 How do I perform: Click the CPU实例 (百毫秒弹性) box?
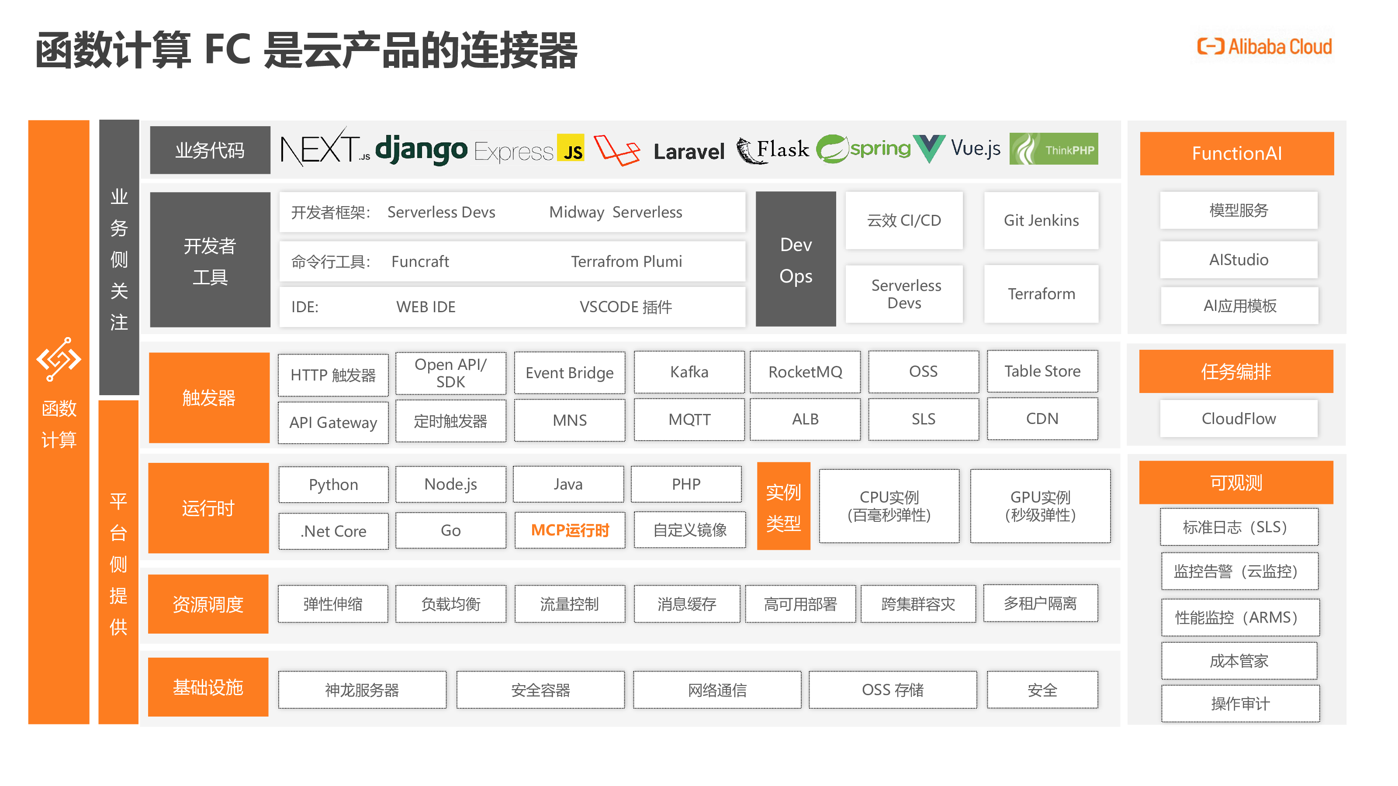889,506
